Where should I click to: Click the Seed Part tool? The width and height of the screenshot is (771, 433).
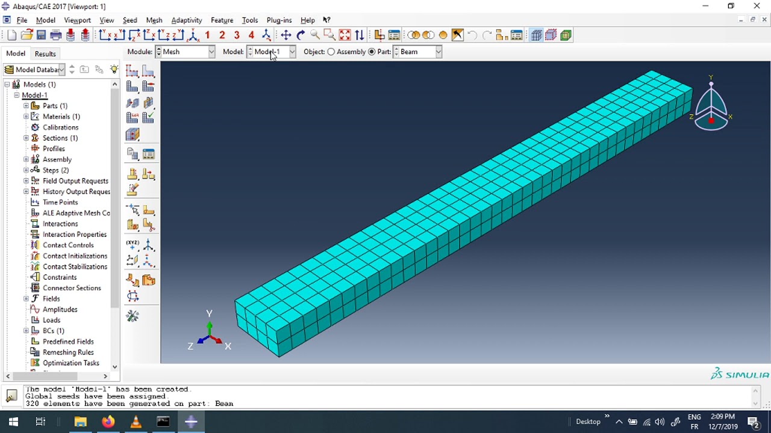click(133, 72)
